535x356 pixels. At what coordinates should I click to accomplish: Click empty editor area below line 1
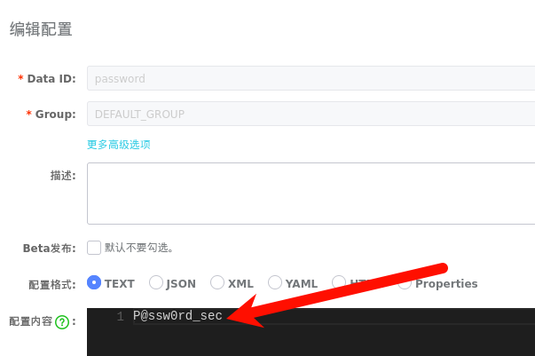point(355,342)
